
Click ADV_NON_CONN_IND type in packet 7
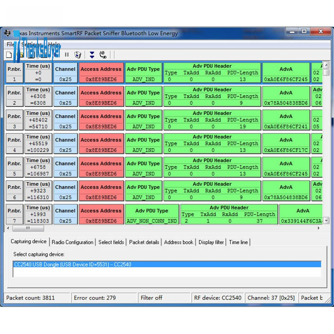pyautogui.click(x=152, y=221)
